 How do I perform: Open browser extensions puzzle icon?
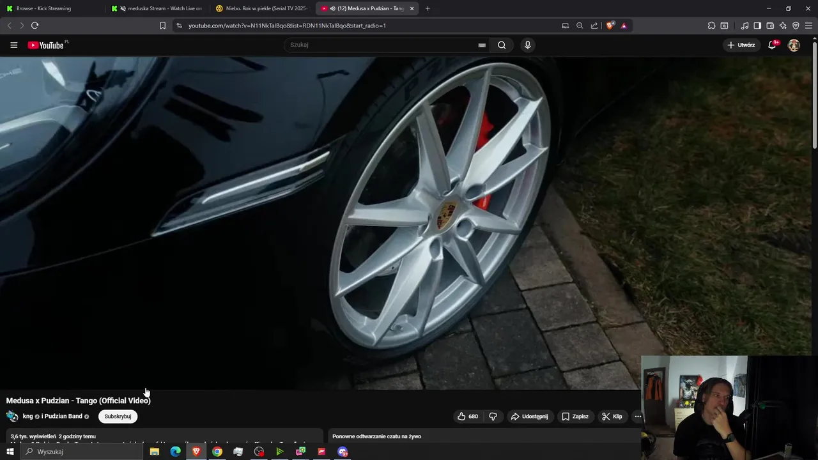[x=711, y=26]
